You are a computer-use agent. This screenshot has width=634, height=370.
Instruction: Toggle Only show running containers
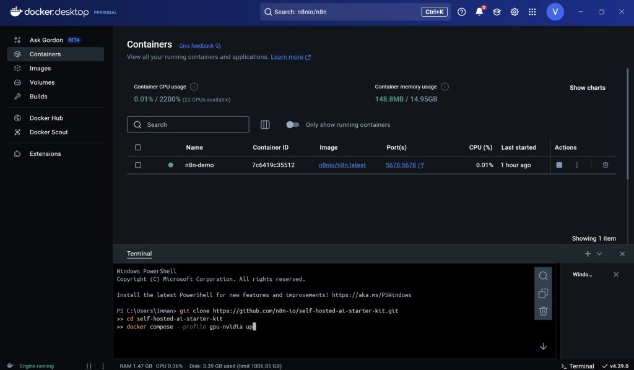(x=292, y=125)
